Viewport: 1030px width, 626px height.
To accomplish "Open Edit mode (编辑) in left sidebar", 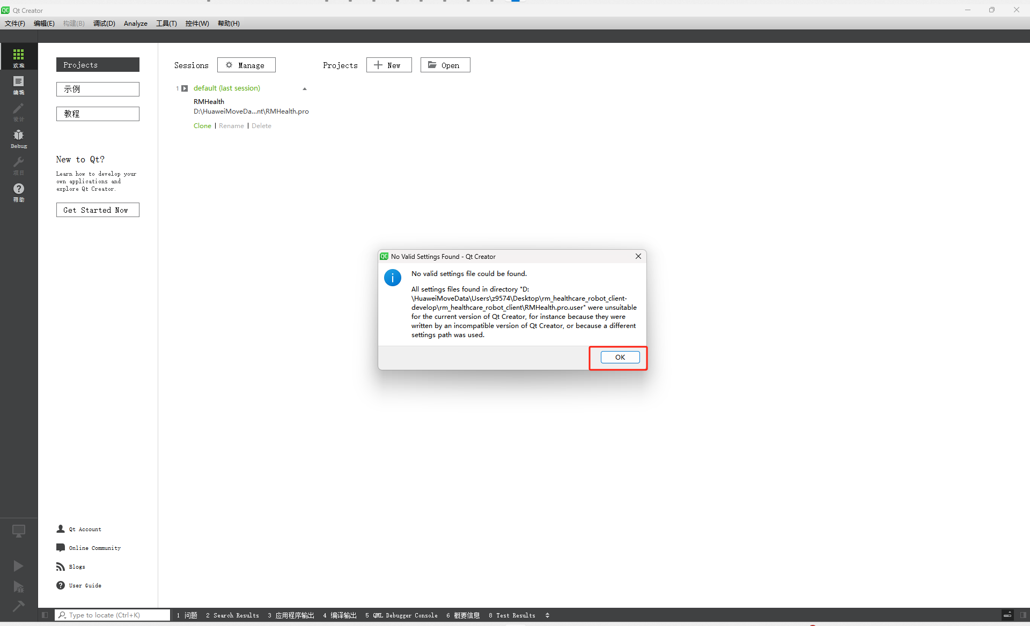I will point(19,84).
